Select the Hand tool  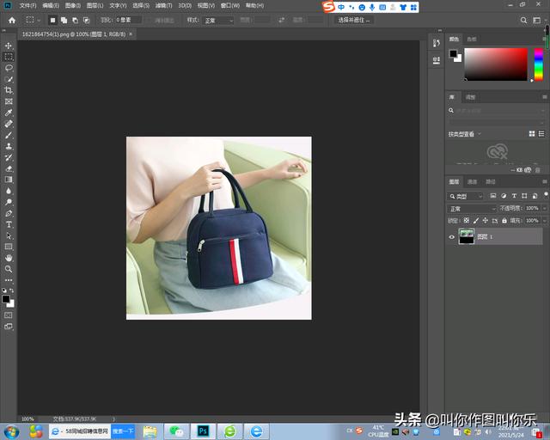9,258
